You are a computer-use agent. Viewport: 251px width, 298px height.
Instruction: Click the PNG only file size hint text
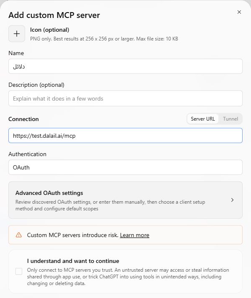[104, 39]
